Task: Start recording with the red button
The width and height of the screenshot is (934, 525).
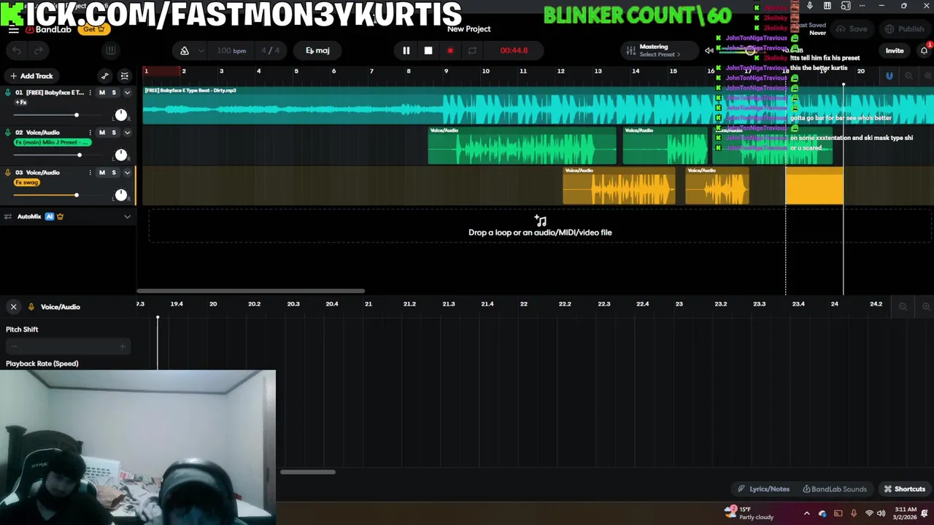Action: pyautogui.click(x=450, y=50)
